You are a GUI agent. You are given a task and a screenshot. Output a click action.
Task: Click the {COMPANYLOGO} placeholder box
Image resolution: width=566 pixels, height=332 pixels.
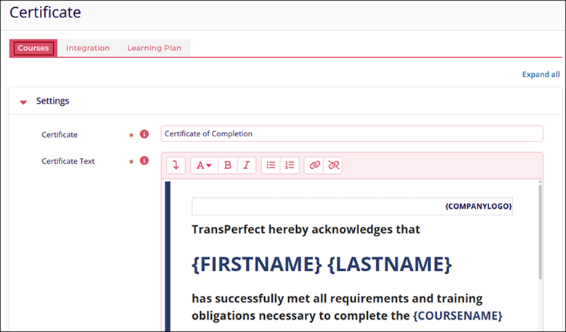tap(352, 207)
